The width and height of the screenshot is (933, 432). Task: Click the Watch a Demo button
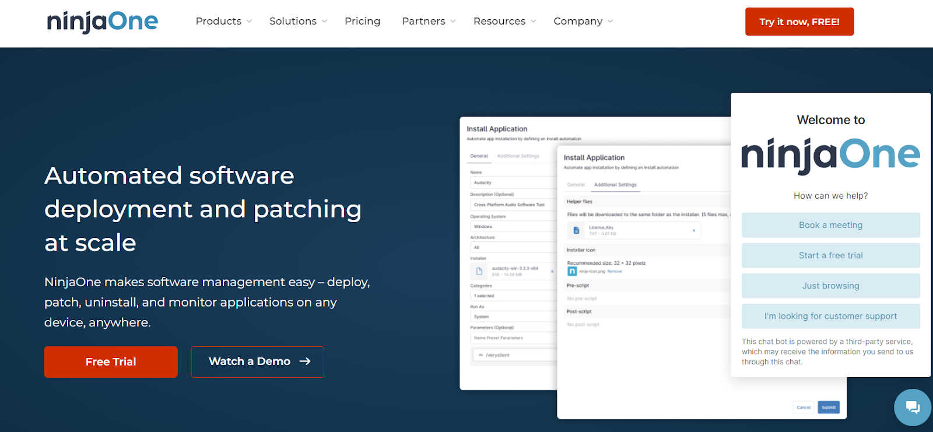click(257, 362)
